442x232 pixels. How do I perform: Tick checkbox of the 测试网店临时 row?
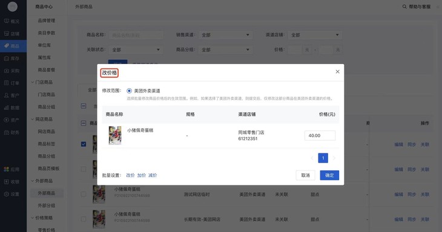pos(84,194)
